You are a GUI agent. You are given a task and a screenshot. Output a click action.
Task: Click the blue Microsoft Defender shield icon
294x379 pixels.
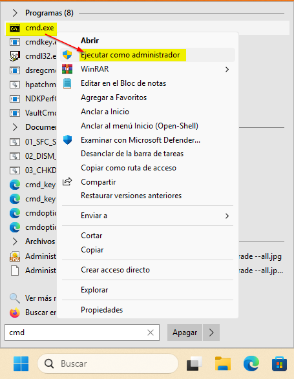pos(67,140)
